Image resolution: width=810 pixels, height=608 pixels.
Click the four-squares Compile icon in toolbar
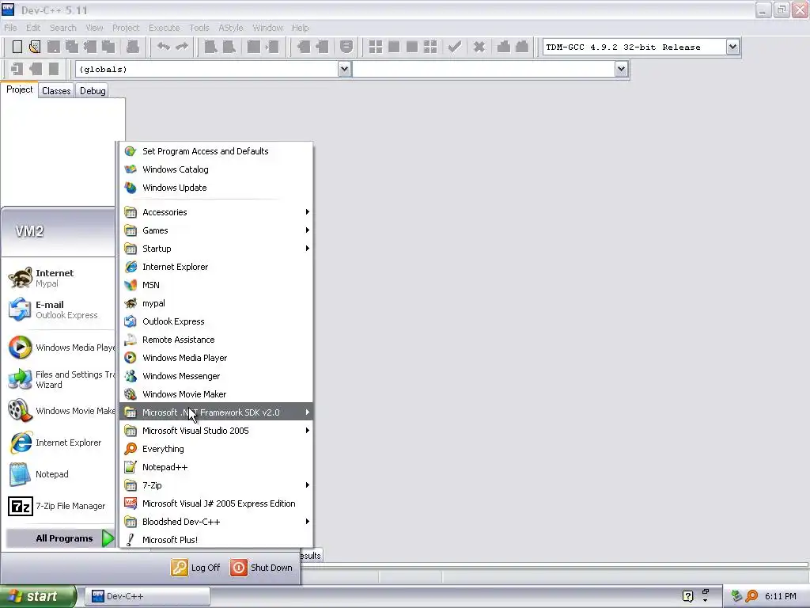point(376,47)
